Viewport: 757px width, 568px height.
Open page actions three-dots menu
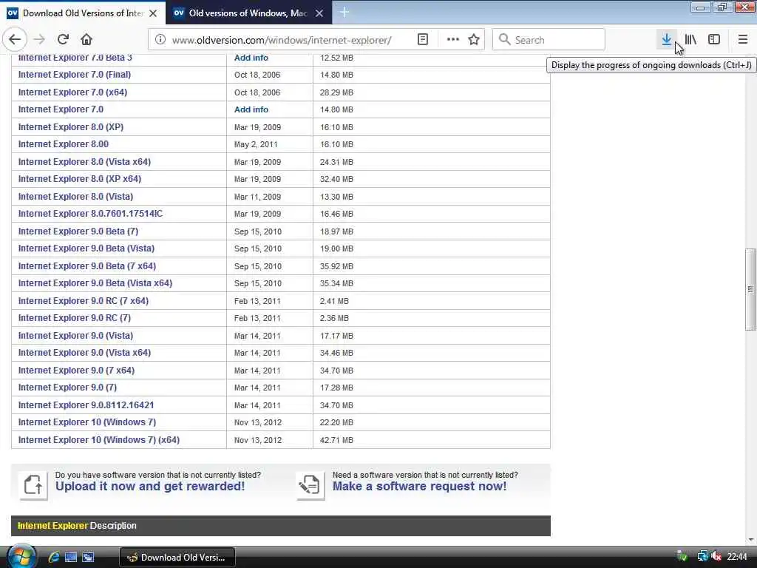pyautogui.click(x=452, y=40)
